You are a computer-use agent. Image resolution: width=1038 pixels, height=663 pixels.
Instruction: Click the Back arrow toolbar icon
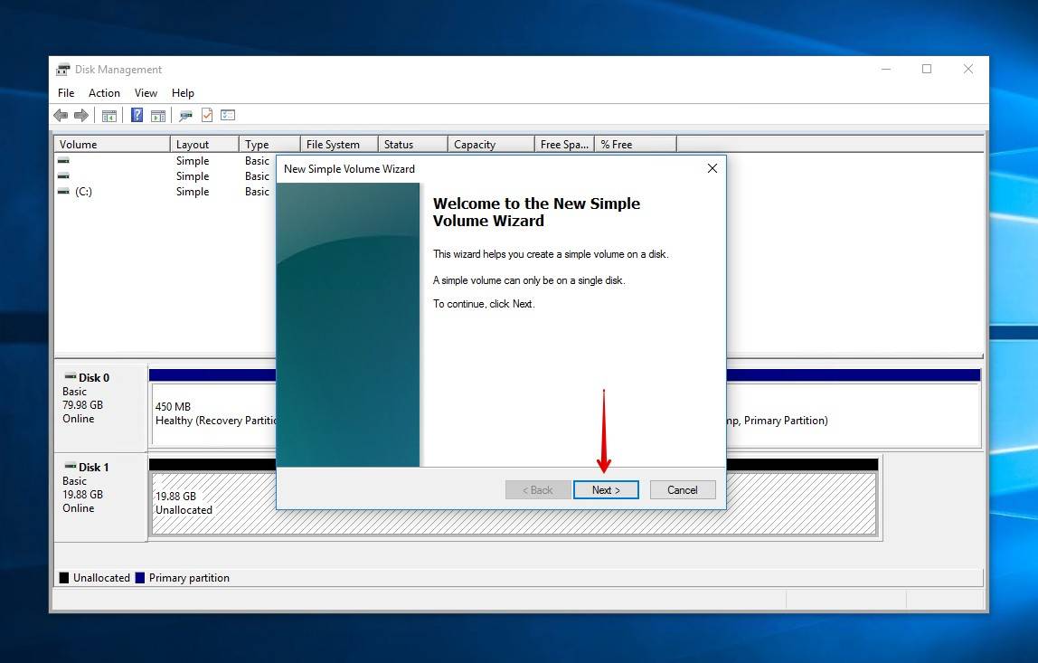tap(61, 115)
